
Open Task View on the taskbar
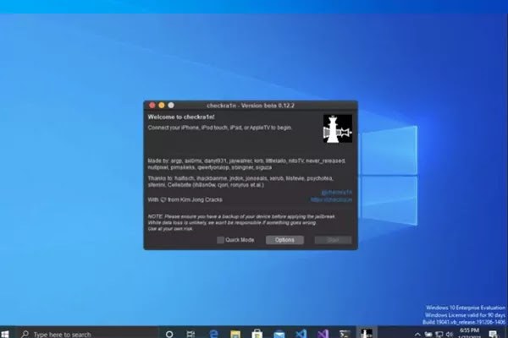[x=190, y=334]
